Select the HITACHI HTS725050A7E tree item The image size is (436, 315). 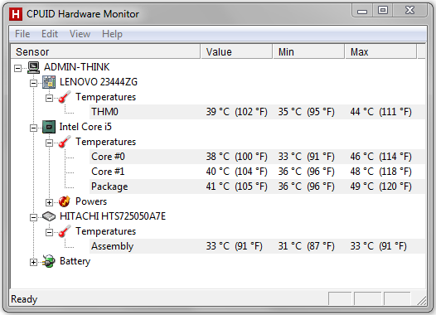click(113, 216)
